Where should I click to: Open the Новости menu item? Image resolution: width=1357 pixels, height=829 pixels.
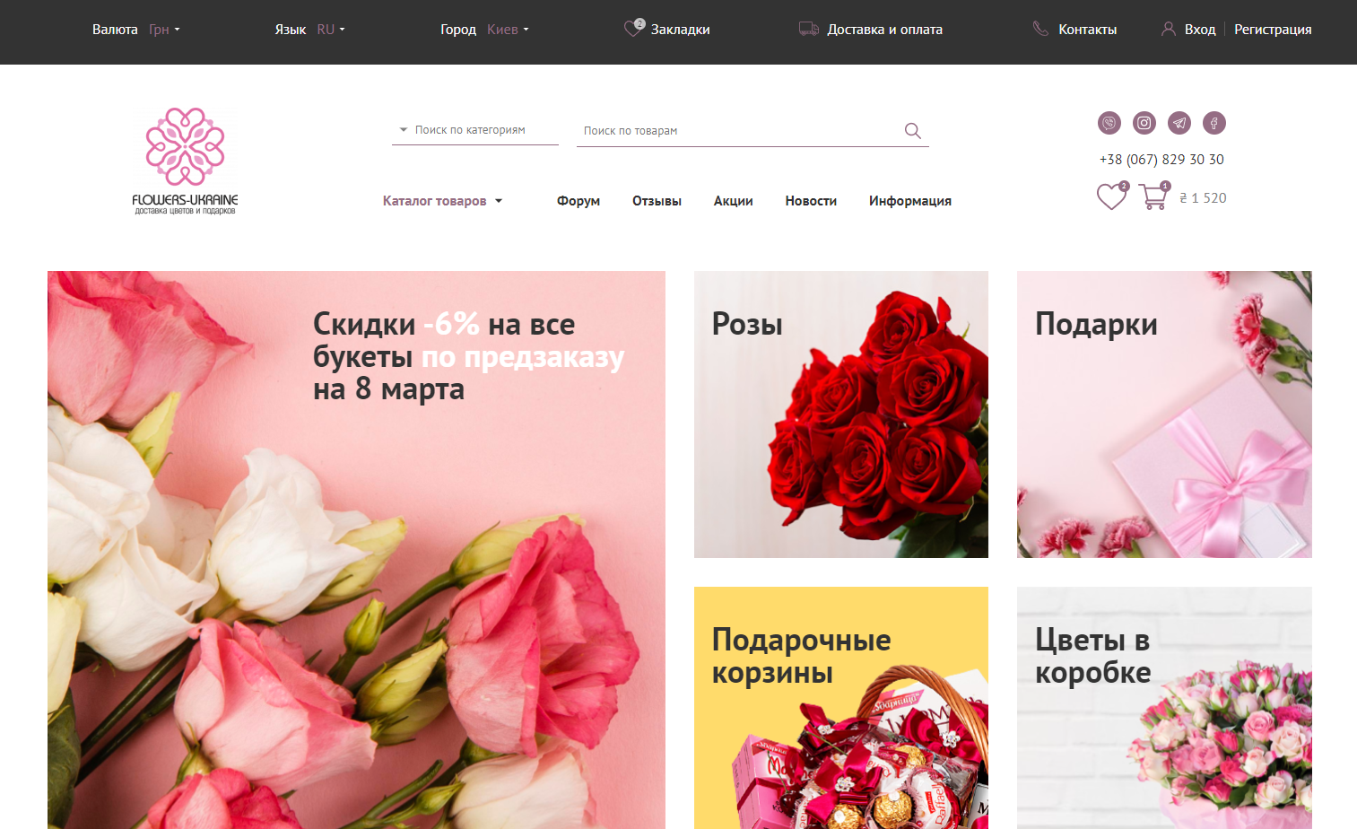[811, 201]
